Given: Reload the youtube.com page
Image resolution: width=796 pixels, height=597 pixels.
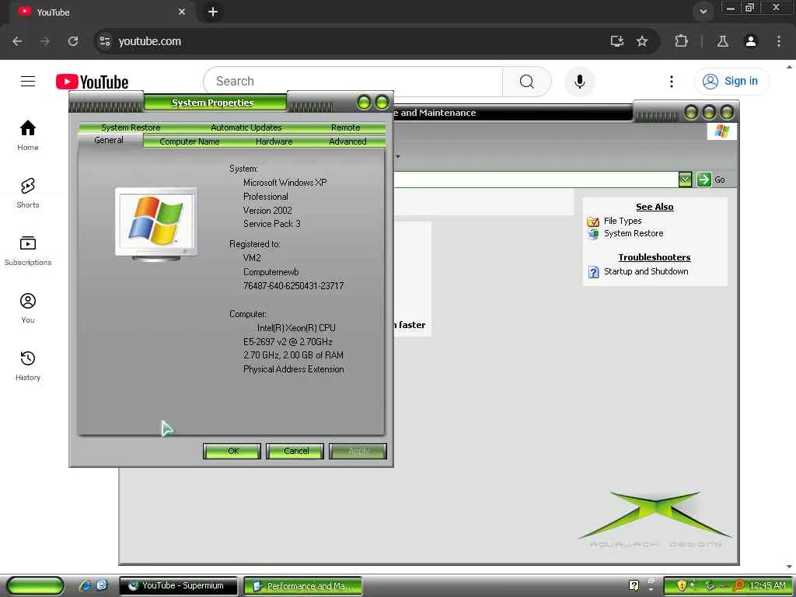Looking at the screenshot, I should tap(73, 41).
